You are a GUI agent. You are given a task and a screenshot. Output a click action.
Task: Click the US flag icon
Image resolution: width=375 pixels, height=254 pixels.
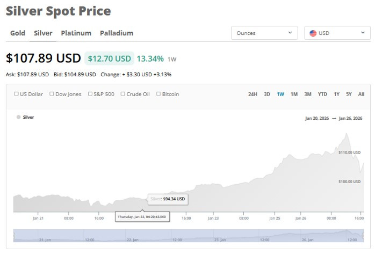(313, 33)
